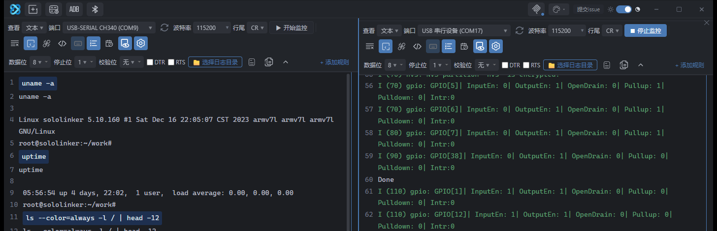Enable RTS checkbox in COM17 panel

[x=526, y=65]
